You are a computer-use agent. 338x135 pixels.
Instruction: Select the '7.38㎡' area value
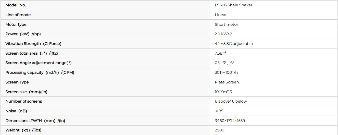click(220, 53)
